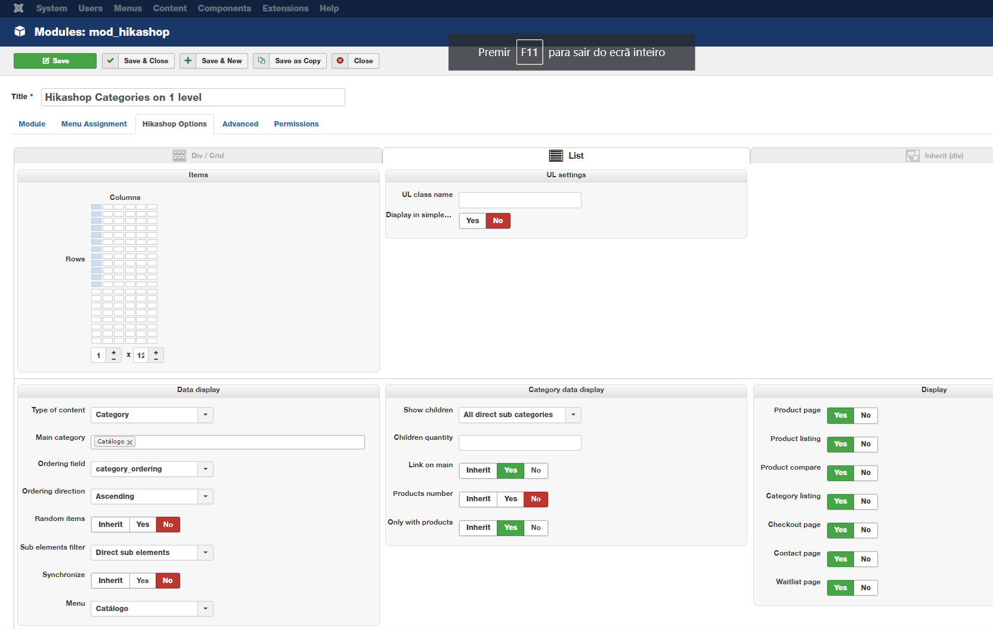Select the List layout icon
The image size is (993, 629).
556,156
